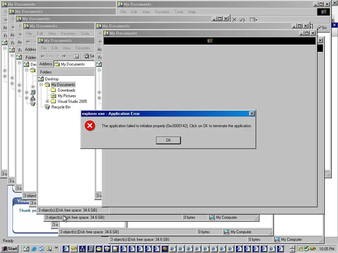Click the open folder taskbar button
The height and width of the screenshot is (253, 338).
[99, 249]
